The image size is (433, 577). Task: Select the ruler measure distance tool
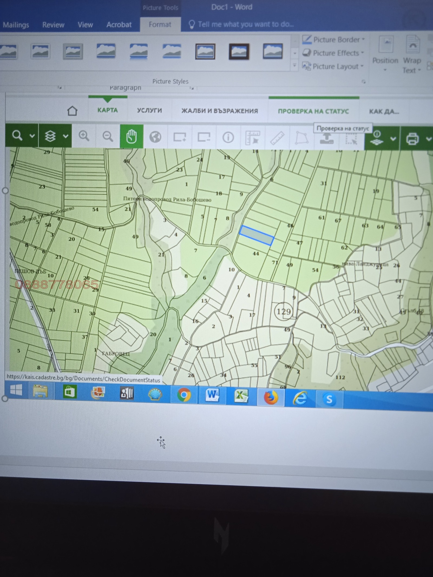pyautogui.click(x=277, y=138)
